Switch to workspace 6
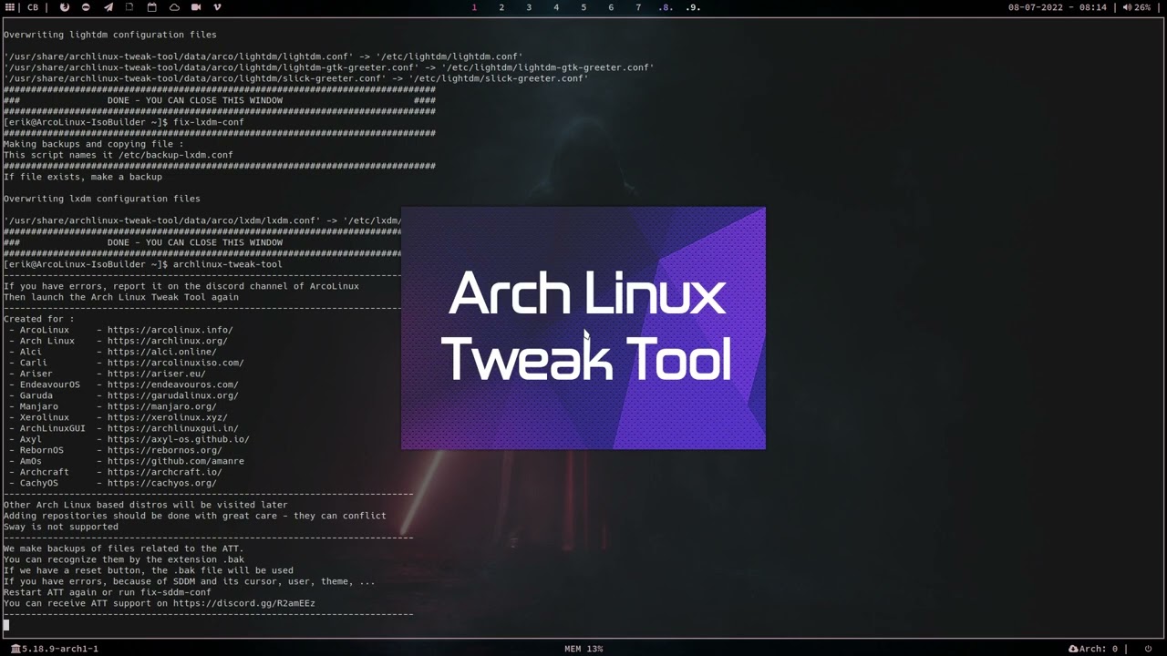 (611, 7)
